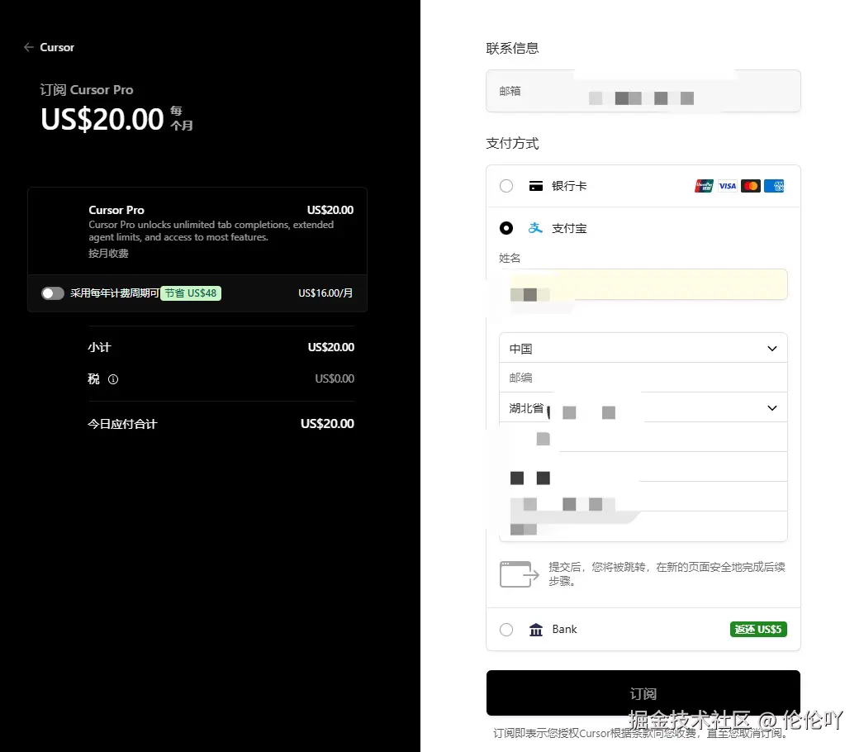Viewport: 864px width, 752px height.
Task: Click the bank card icon beside 银行卡
Action: (536, 185)
